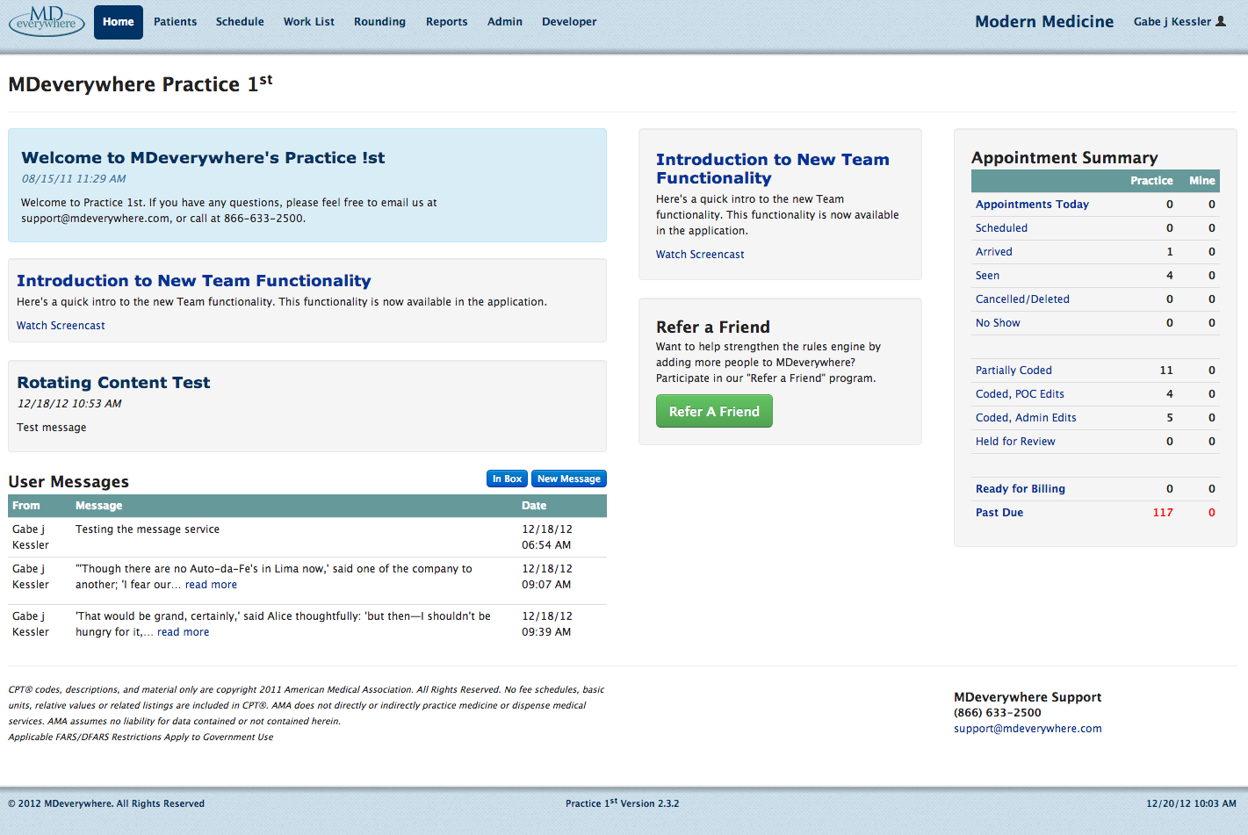Screen dimensions: 1248x835
Task: Click the Modern Medicine practice name
Action: (1044, 21)
